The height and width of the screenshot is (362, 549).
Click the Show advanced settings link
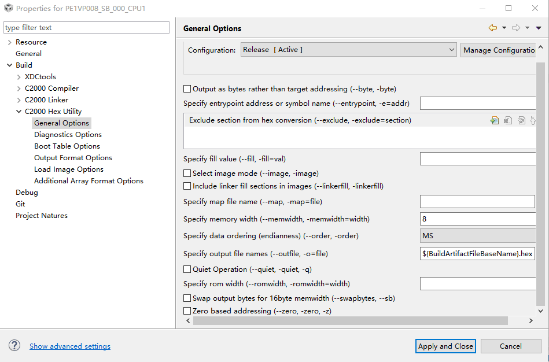(70, 346)
